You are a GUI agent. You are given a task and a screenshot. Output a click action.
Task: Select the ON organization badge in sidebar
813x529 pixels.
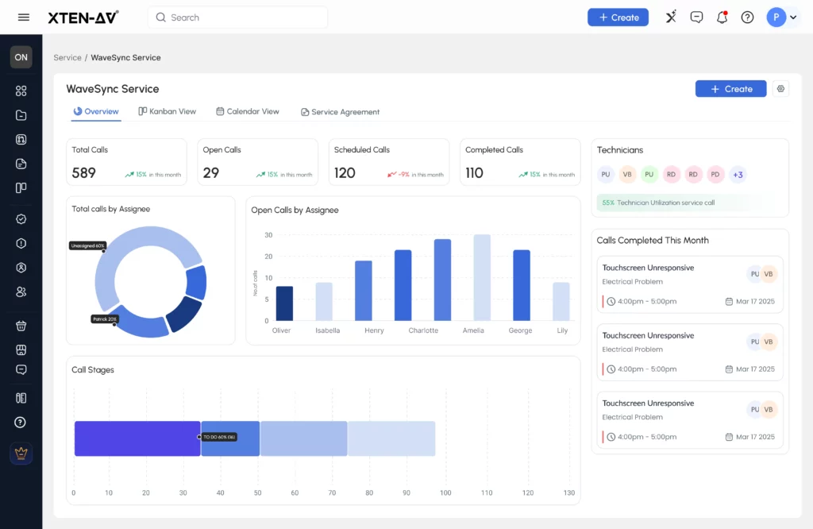point(21,57)
